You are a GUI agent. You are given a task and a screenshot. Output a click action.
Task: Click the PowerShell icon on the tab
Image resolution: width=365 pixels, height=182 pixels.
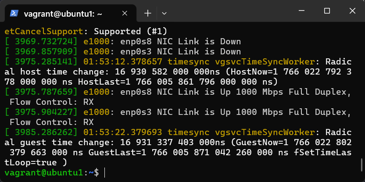coord(14,14)
